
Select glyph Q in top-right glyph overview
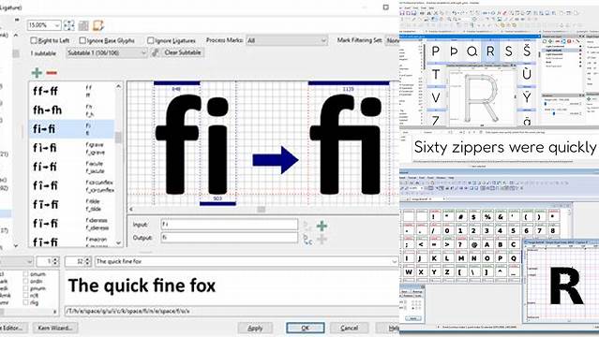(x=472, y=51)
